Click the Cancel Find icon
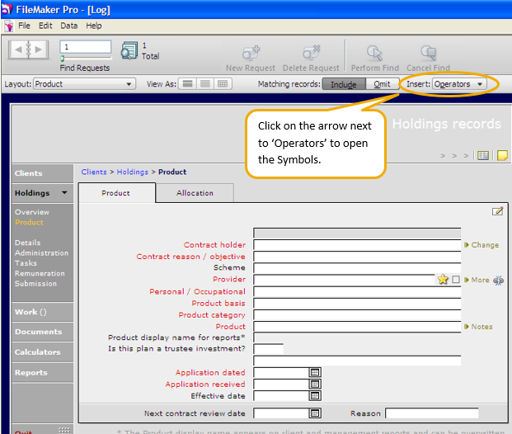 [x=429, y=53]
